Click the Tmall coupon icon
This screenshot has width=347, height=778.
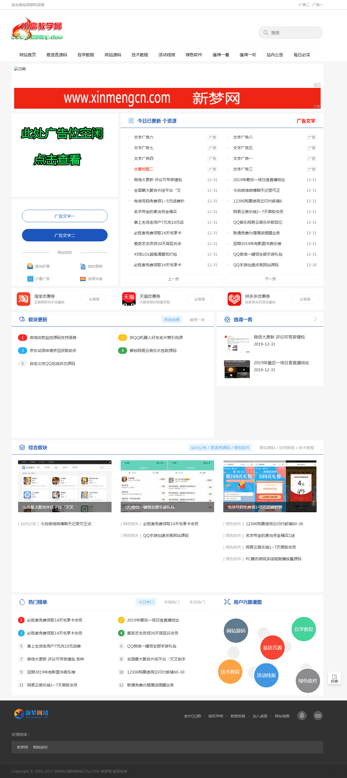pyautogui.click(x=129, y=299)
